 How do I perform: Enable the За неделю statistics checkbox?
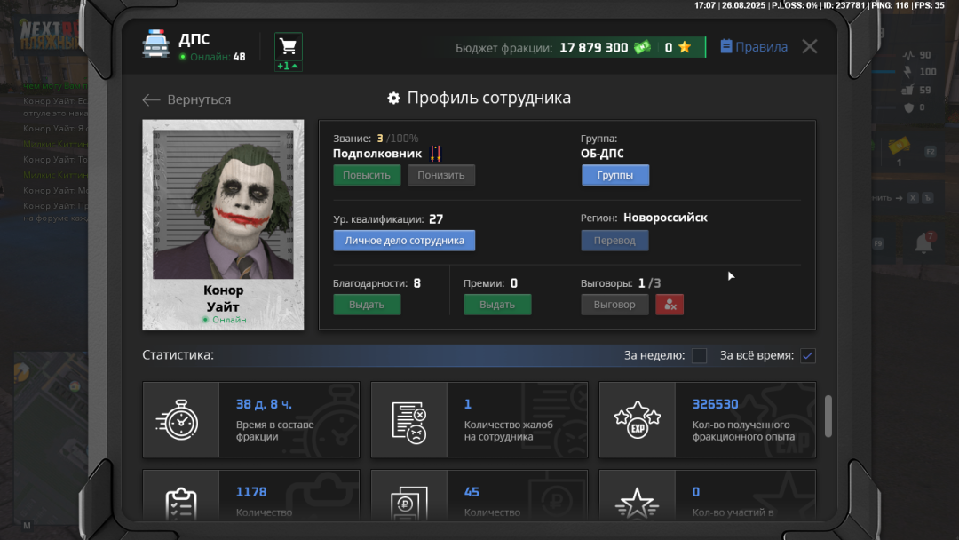pyautogui.click(x=699, y=356)
